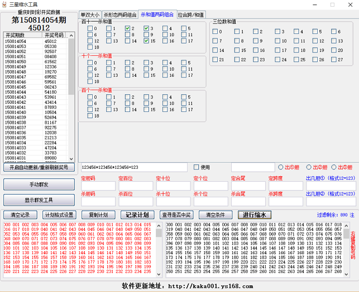
Task: Click the 杀百位 input field
Action: pyautogui.click(x=136, y=202)
